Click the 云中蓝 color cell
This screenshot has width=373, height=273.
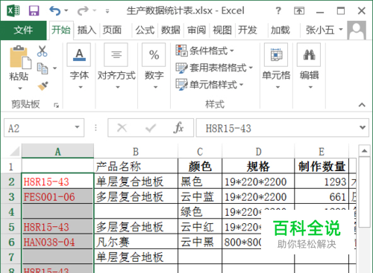(200, 197)
